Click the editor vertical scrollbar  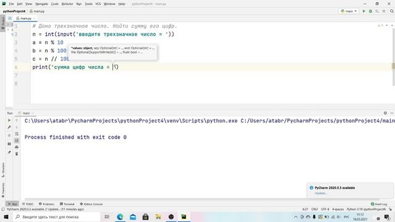393,57
